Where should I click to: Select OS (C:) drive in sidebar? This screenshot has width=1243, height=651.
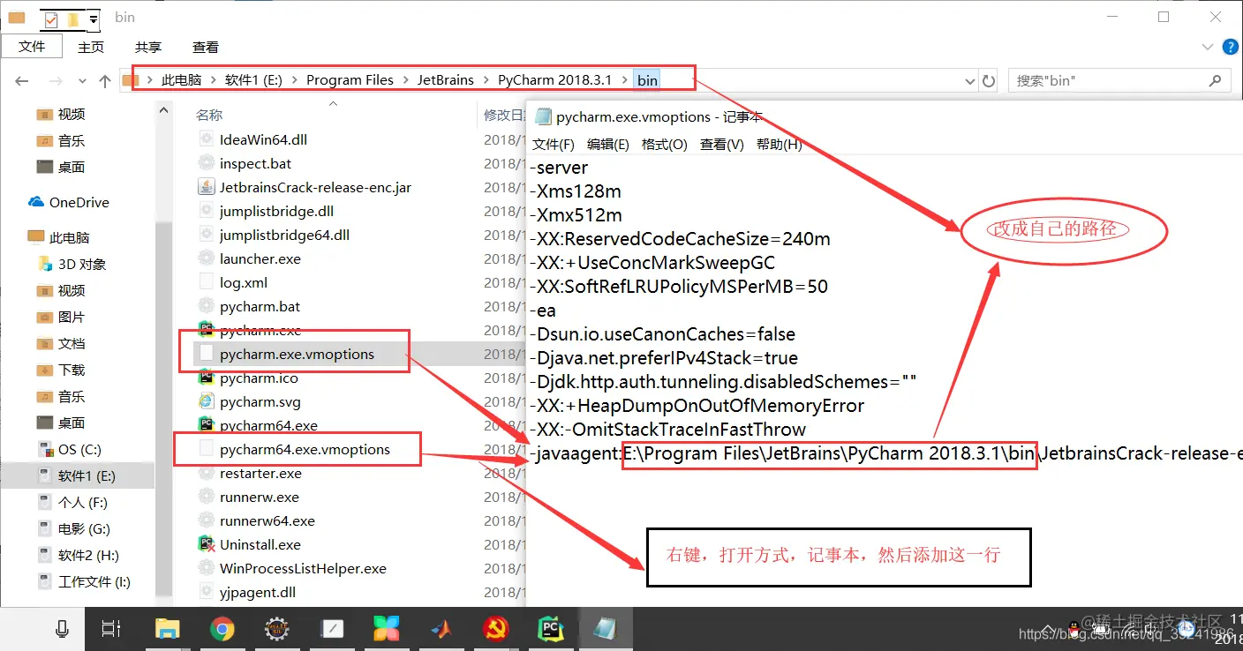(70, 449)
